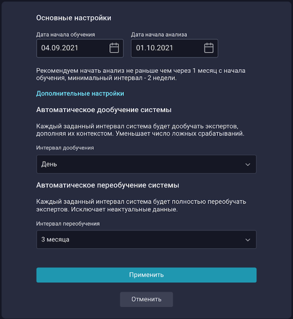Click the Автоматическое переобучение системы heading
The width and height of the screenshot is (293, 319).
click(x=108, y=185)
